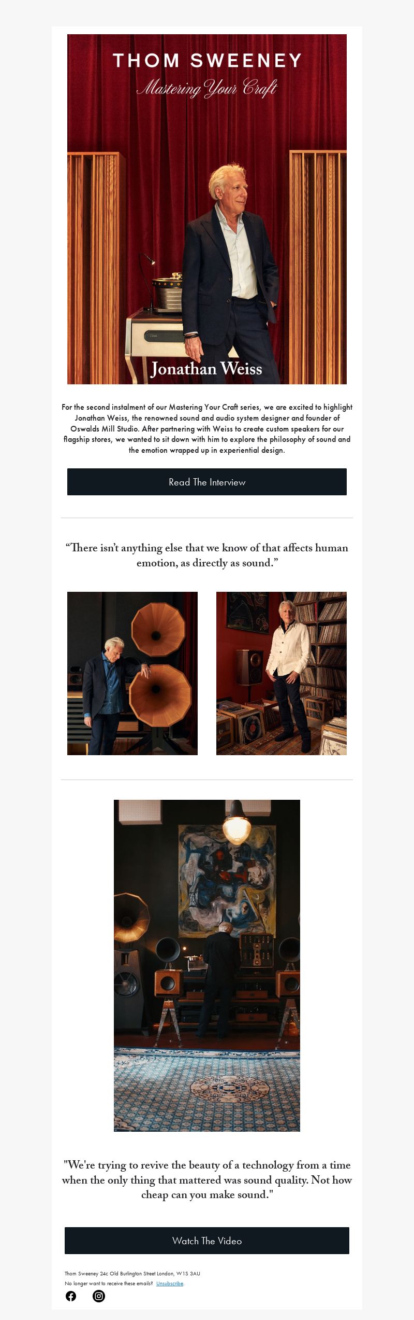Click the Read The Interview button
Image resolution: width=414 pixels, height=1320 pixels.
point(207,482)
